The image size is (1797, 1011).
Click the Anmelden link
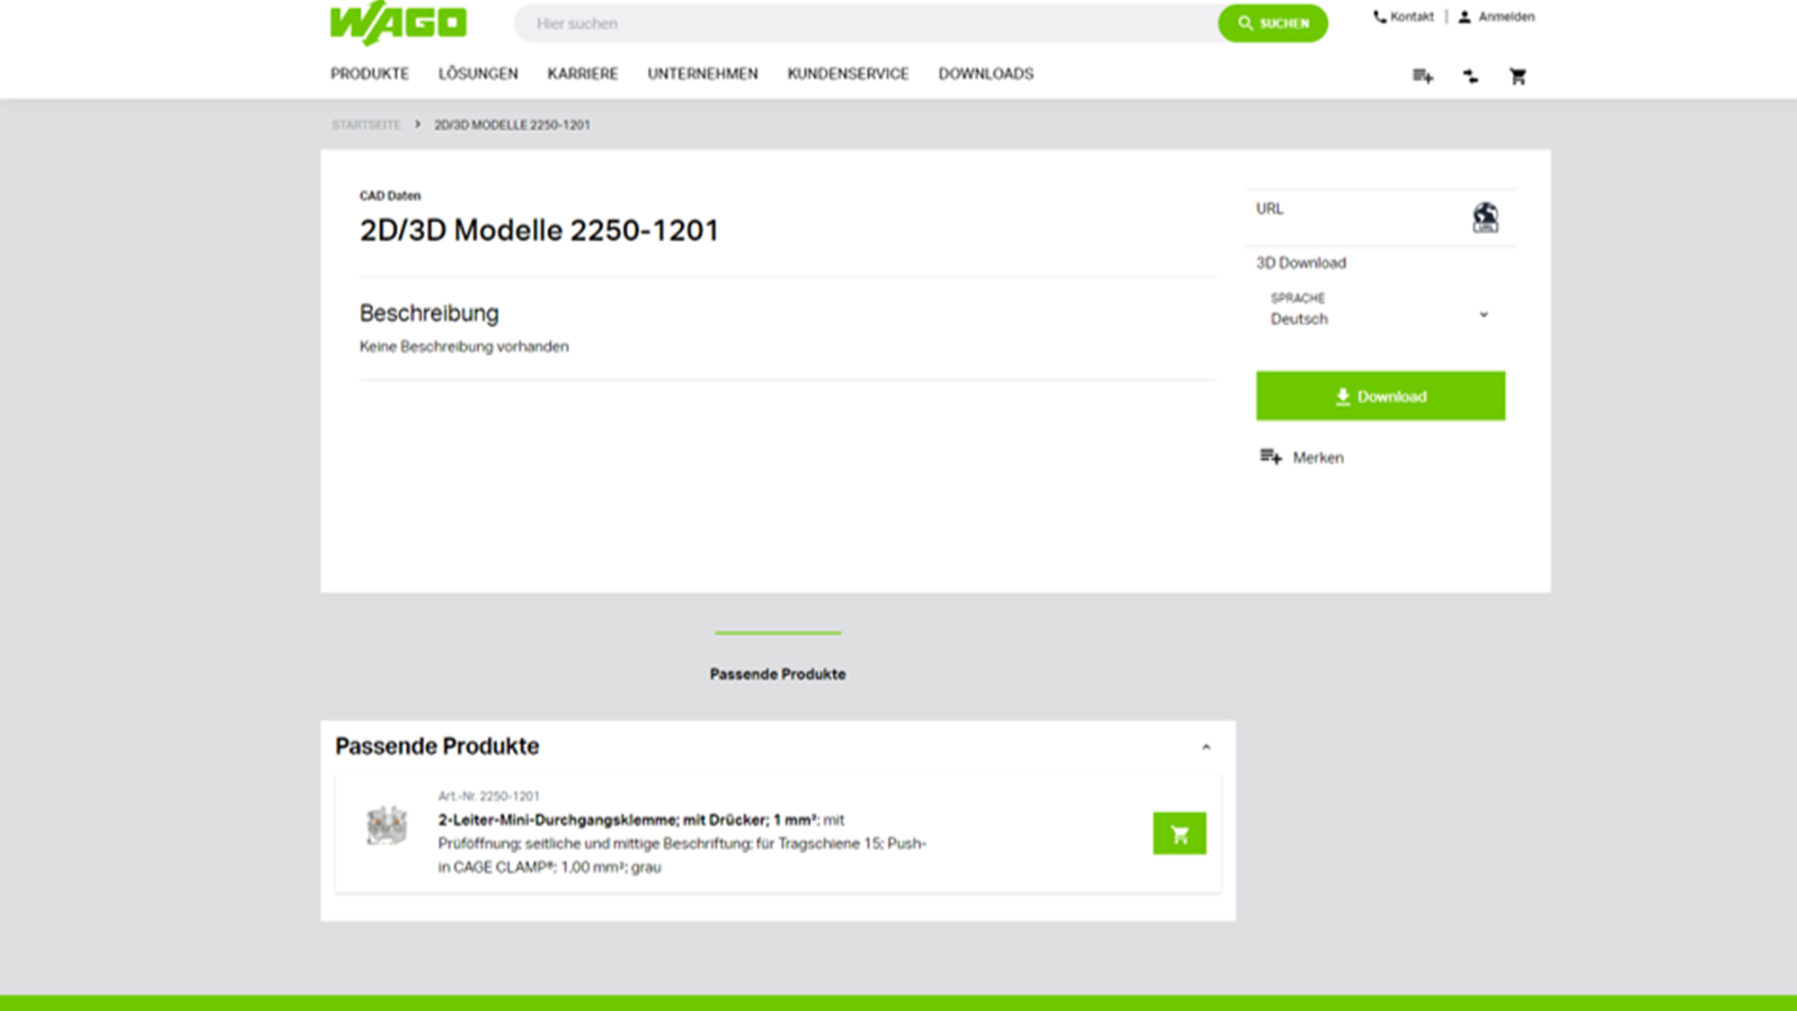[1506, 17]
